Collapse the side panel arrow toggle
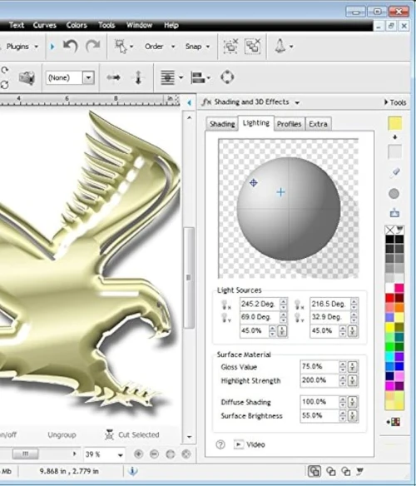This screenshot has height=486, width=416. [x=190, y=102]
